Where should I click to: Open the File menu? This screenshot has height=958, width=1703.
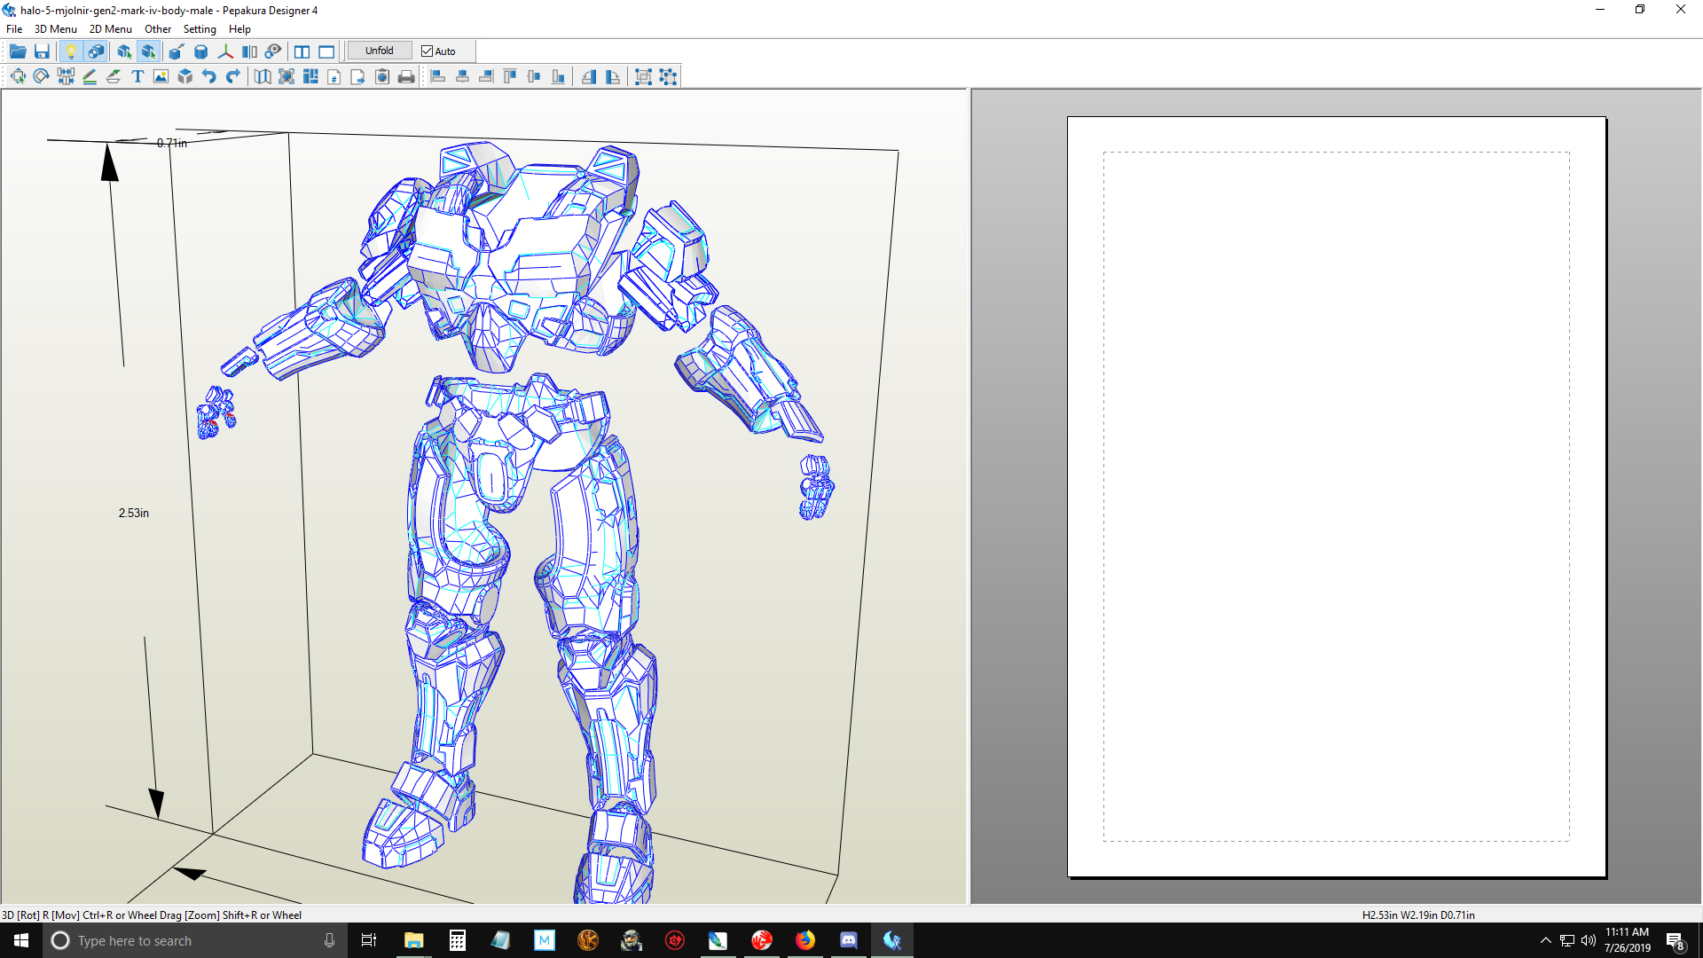coord(14,29)
